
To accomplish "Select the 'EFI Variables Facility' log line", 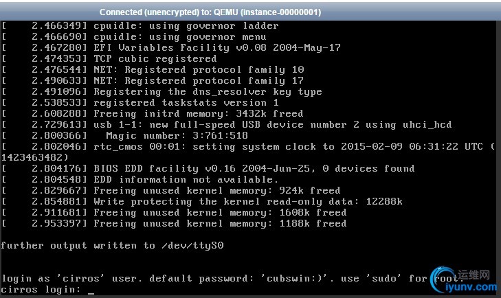I will pos(171,47).
